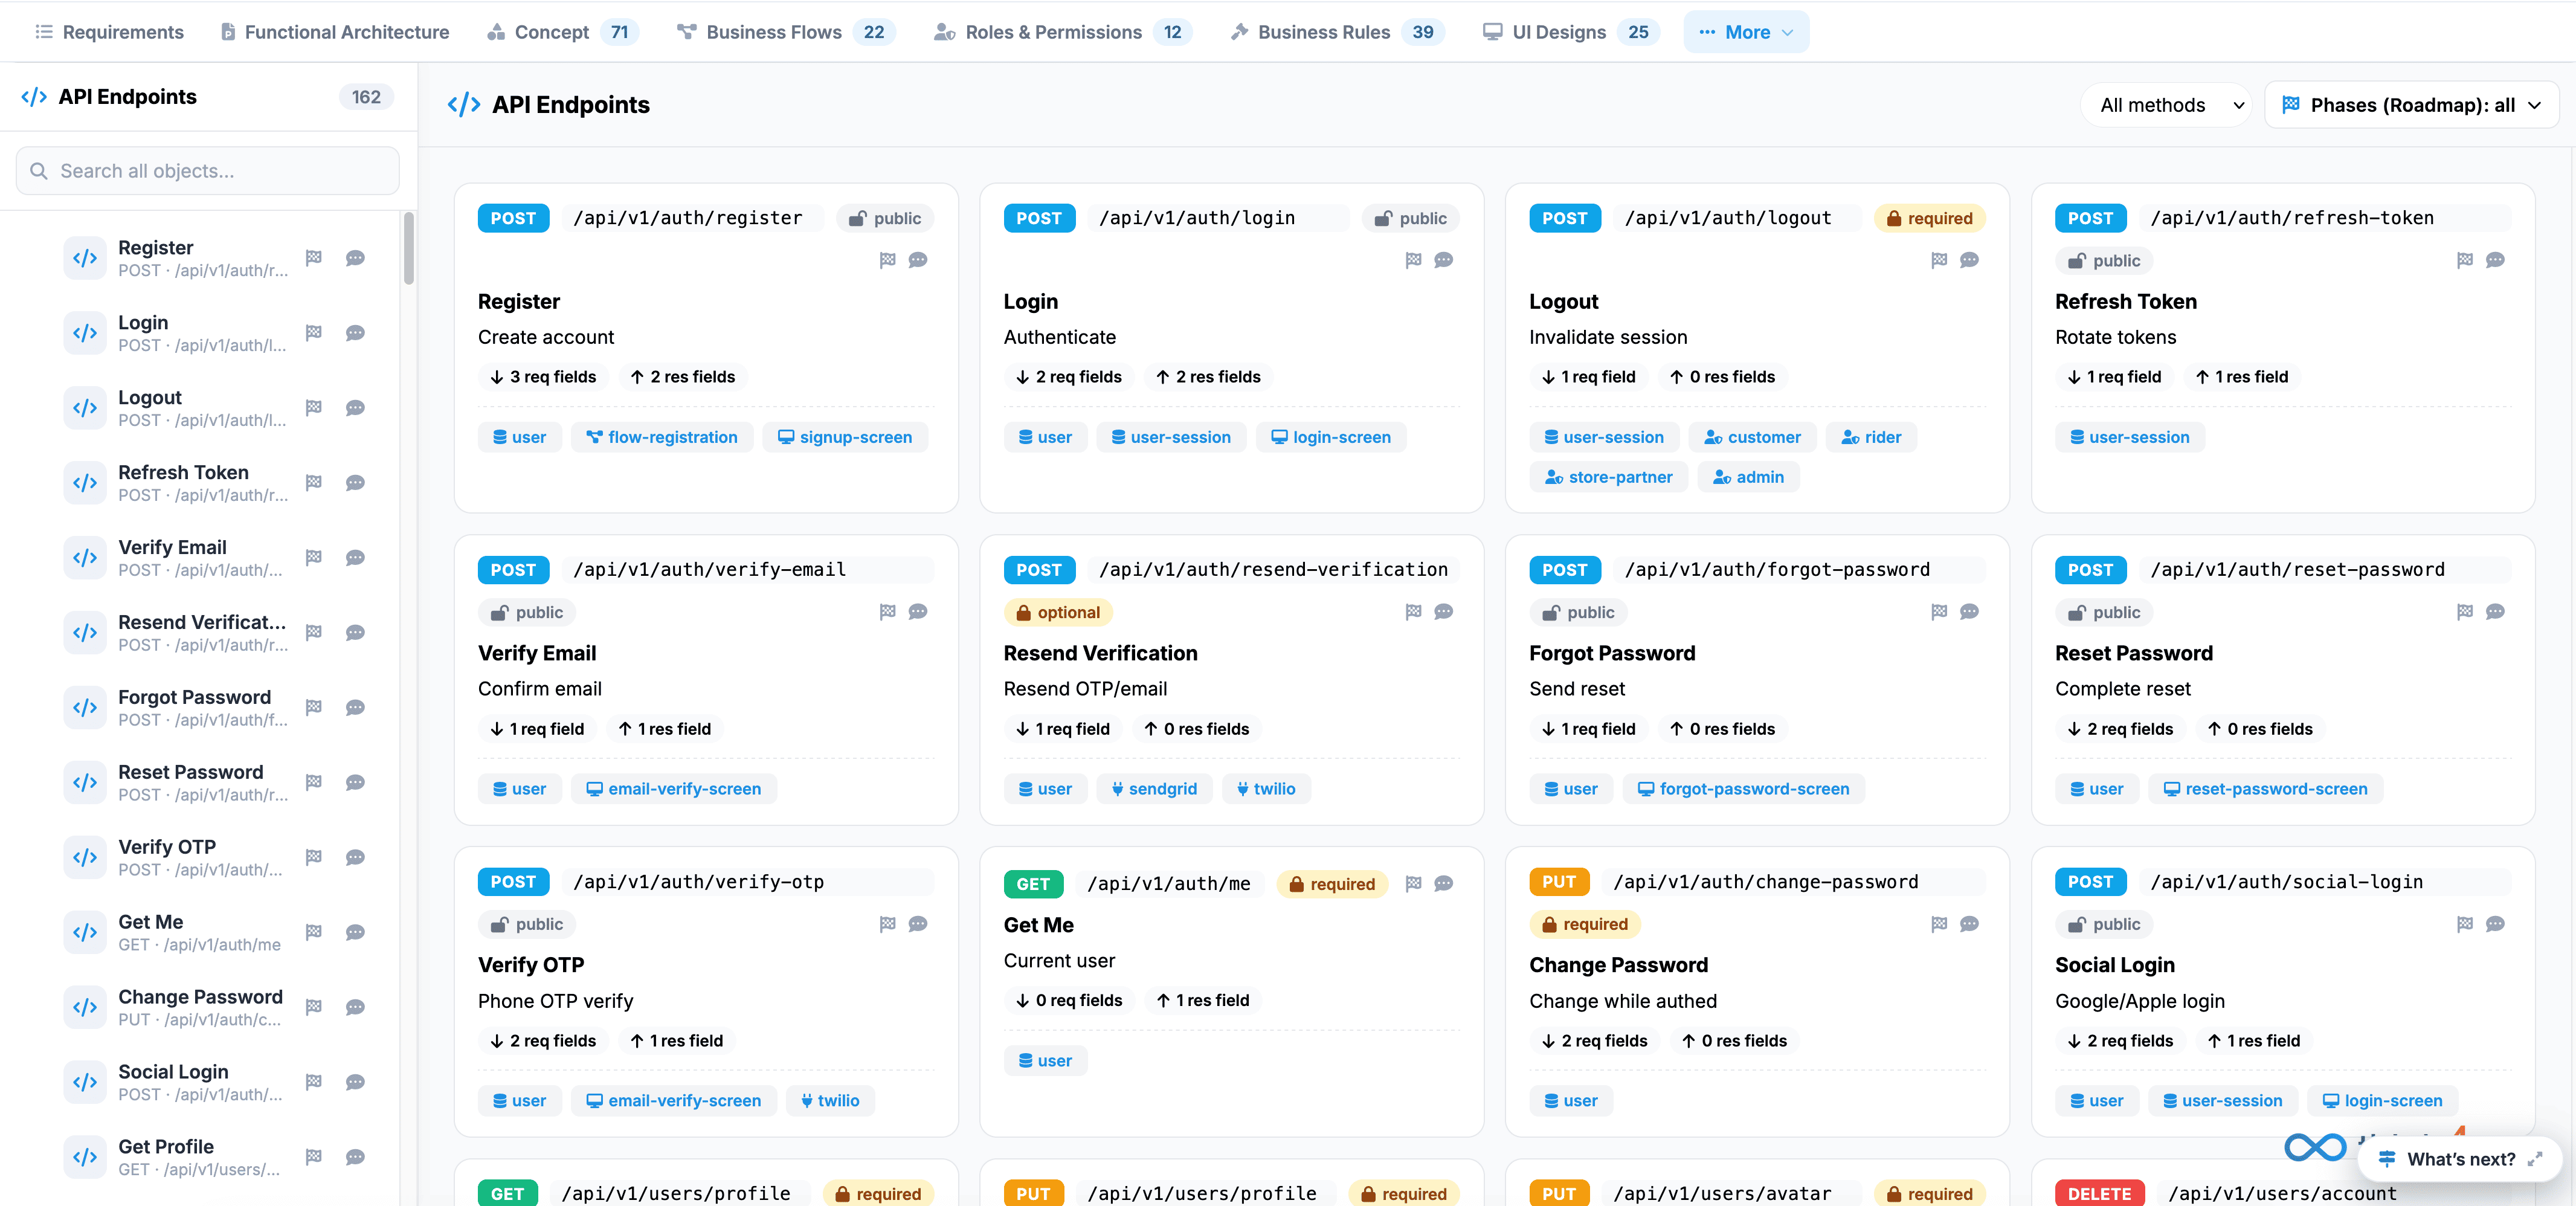Click the What's next? button
2576x1206 pixels.
pos(2460,1159)
